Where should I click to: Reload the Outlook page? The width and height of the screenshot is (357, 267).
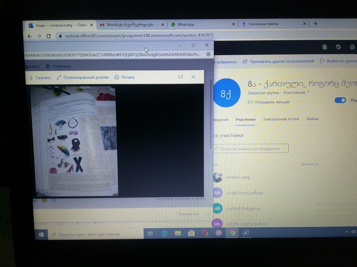coord(49,36)
